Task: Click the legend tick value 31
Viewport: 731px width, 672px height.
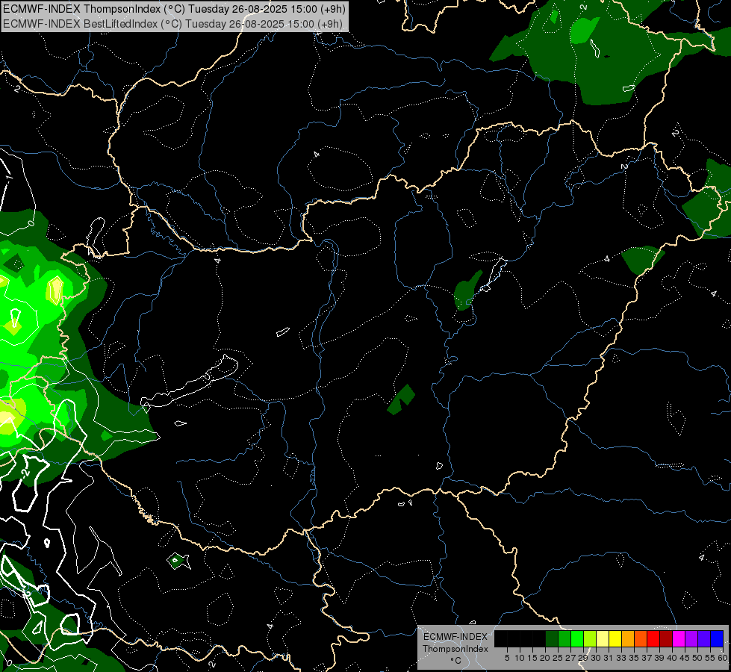Action: tap(609, 658)
